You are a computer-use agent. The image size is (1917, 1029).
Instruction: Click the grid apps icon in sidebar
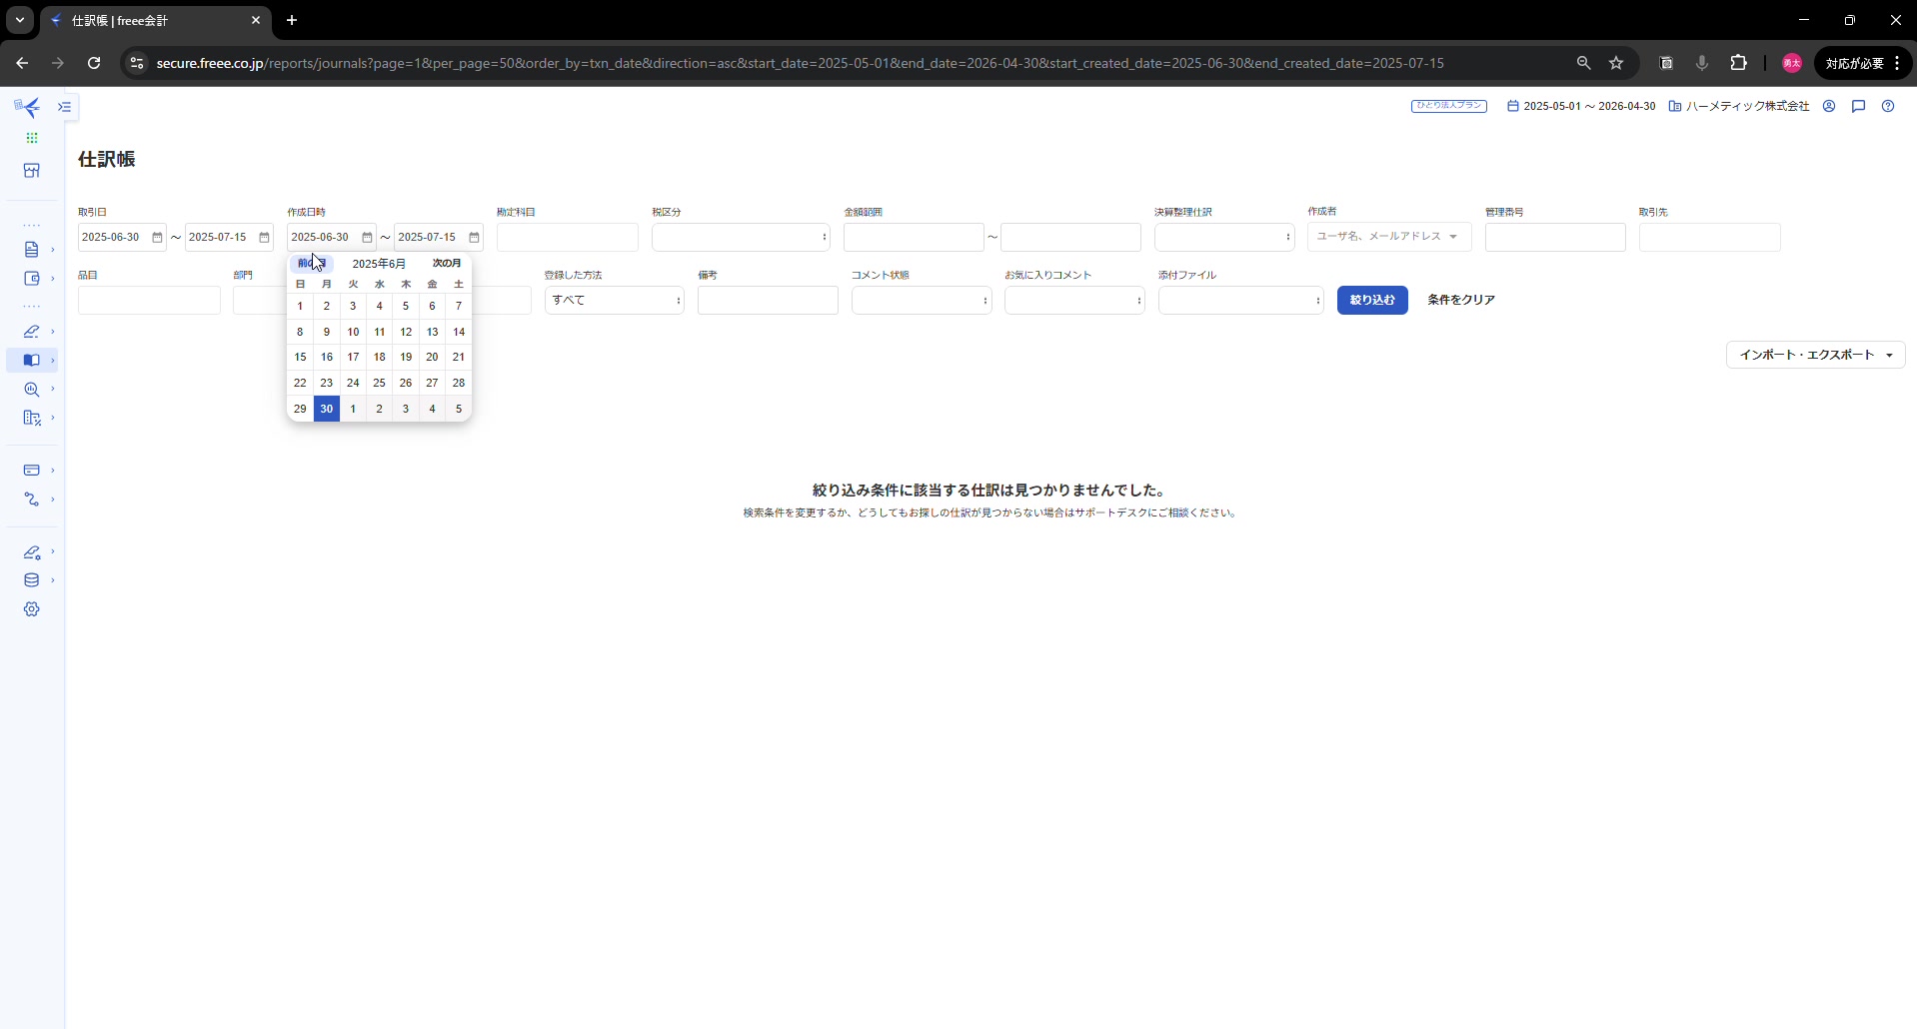pos(32,138)
